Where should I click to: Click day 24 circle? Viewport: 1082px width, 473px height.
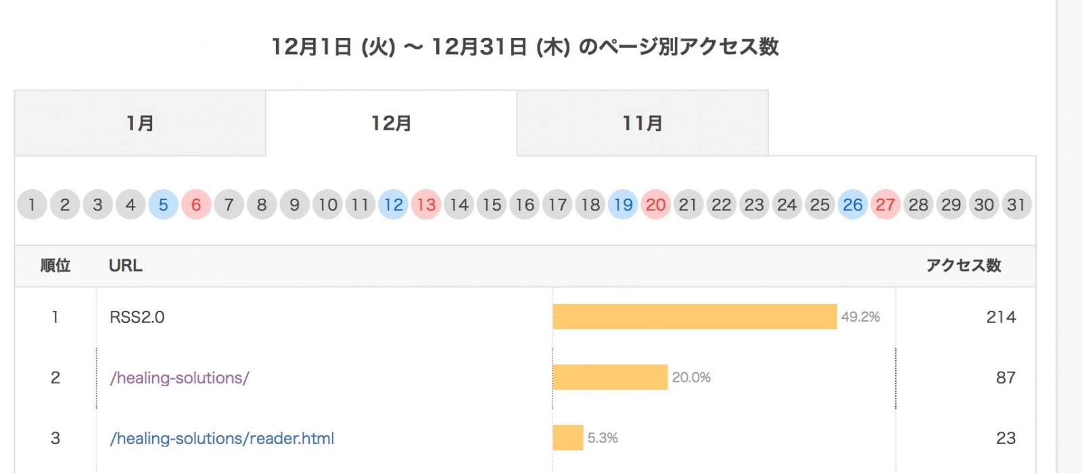[x=787, y=204]
